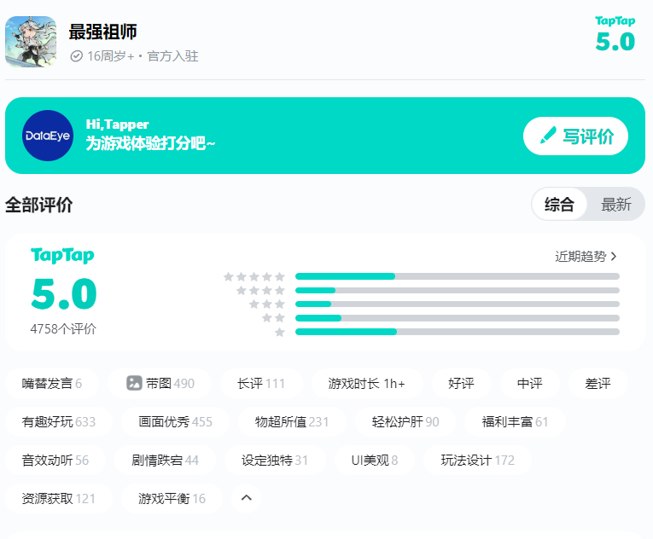
Task: Click the pencil icon on 写评价
Action: click(548, 136)
